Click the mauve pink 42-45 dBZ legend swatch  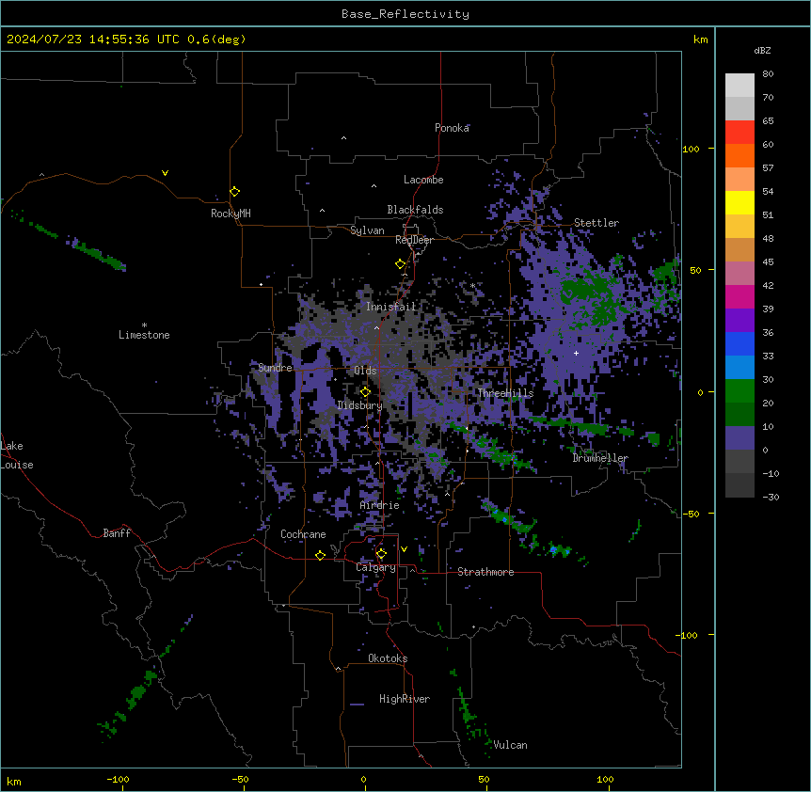[x=739, y=274]
